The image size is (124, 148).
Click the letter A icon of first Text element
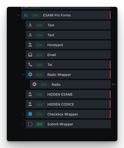30,25
